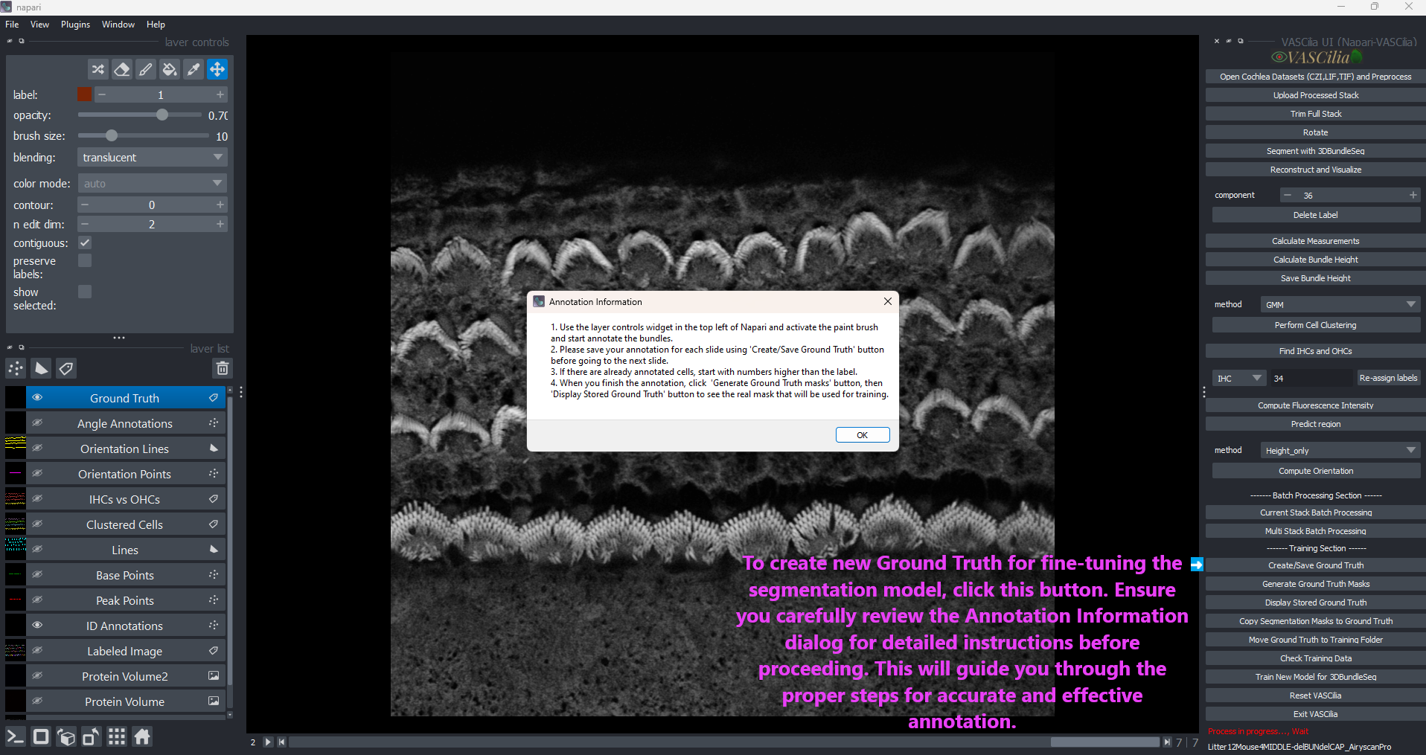Screen dimensions: 1426x755
Task: Open the File menu
Action: pyautogui.click(x=13, y=25)
